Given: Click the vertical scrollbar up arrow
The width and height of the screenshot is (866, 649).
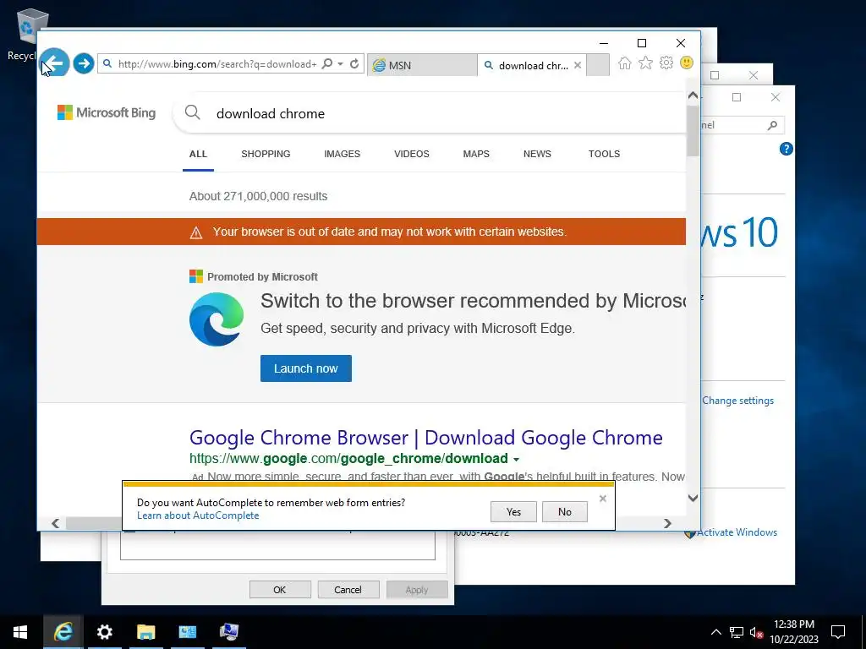Looking at the screenshot, I should pos(693,95).
